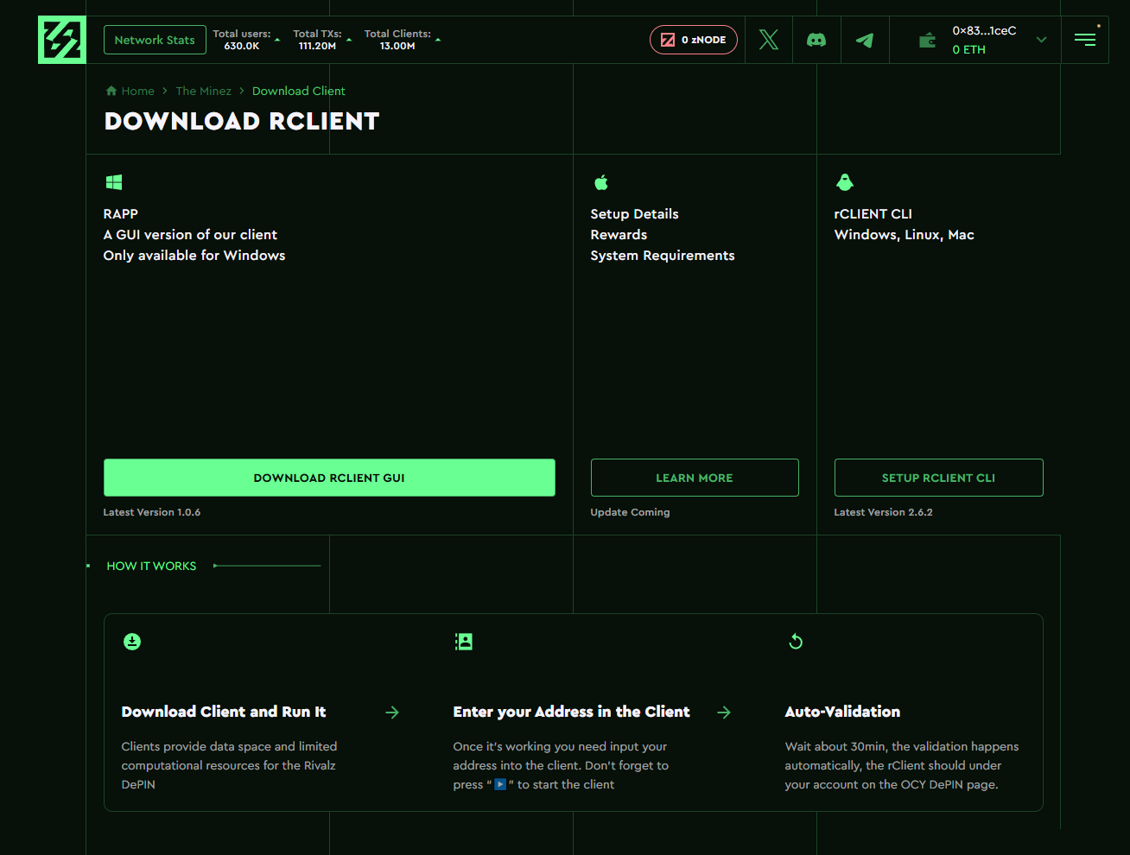The height and width of the screenshot is (855, 1130).
Task: Open the Telegram paper plane icon
Action: point(865,40)
